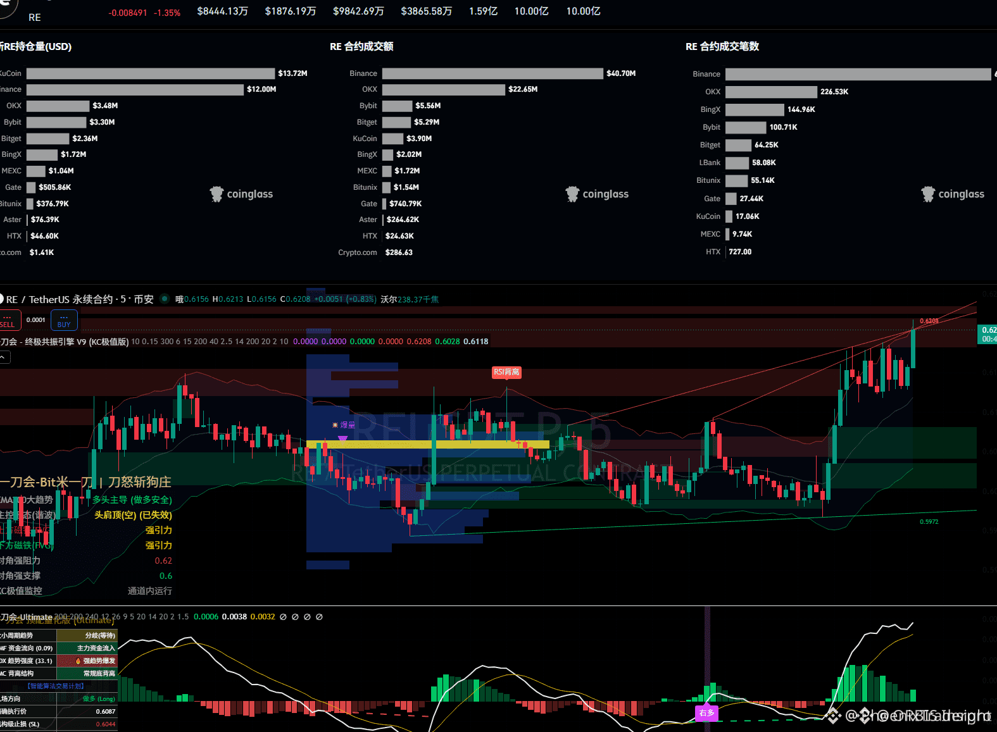The image size is (997, 732).
Task: Click the blue BUY order button
Action: click(64, 320)
